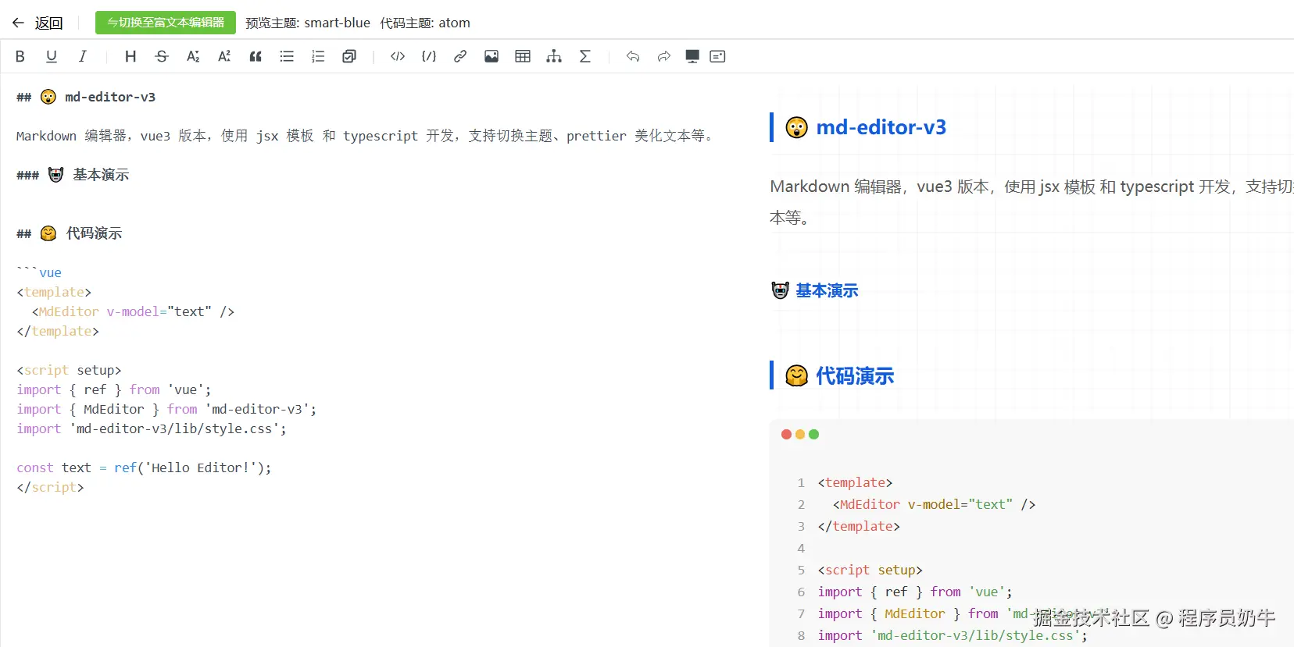
Task: Open the heading (H) tool
Action: pos(130,56)
